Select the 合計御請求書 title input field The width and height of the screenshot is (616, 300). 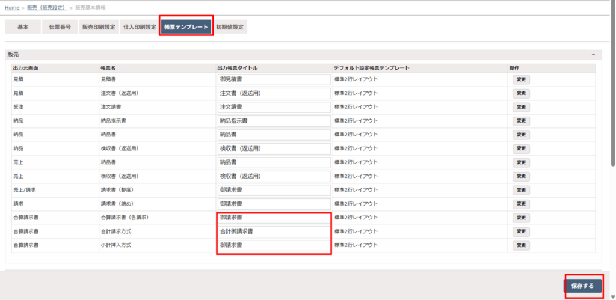coord(274,231)
